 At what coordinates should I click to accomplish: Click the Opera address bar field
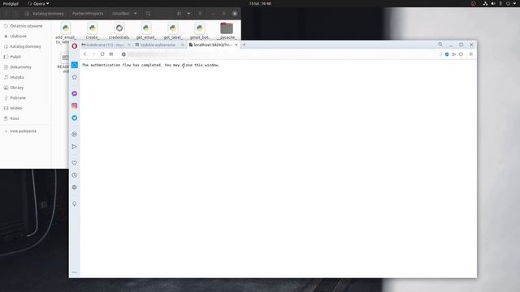pyautogui.click(x=279, y=54)
